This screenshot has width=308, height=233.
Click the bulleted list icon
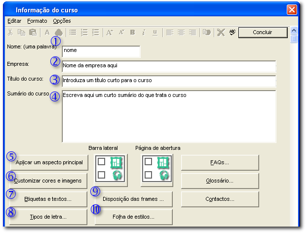[x=73, y=33]
